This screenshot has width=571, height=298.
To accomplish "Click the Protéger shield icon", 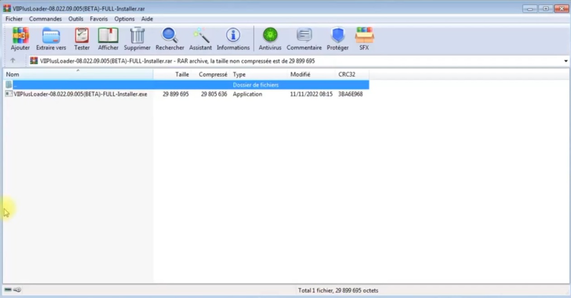I will [338, 38].
